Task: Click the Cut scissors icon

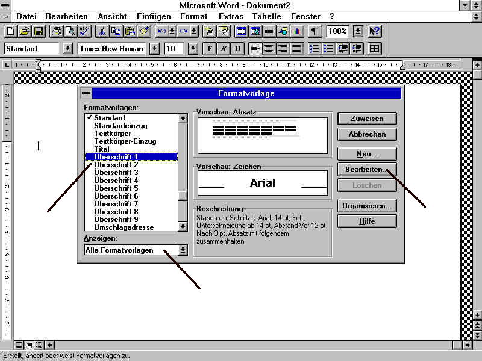Action: point(102,31)
